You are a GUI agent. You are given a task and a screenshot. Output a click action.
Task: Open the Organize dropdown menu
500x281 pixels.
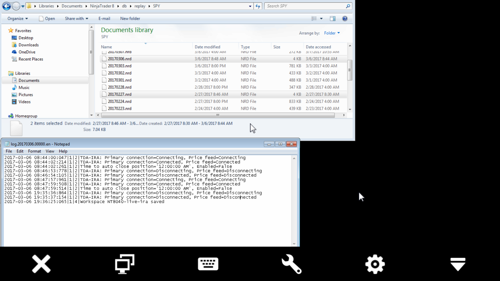(x=17, y=18)
